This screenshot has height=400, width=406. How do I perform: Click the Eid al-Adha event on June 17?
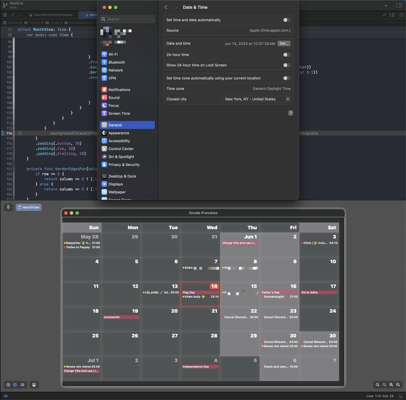(319, 292)
